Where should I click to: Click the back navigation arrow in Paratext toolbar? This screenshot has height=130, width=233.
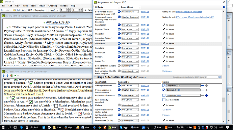point(2,10)
